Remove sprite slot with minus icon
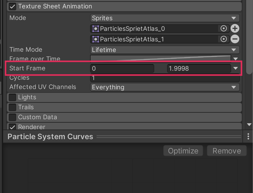253x193 pixels. tap(235, 39)
